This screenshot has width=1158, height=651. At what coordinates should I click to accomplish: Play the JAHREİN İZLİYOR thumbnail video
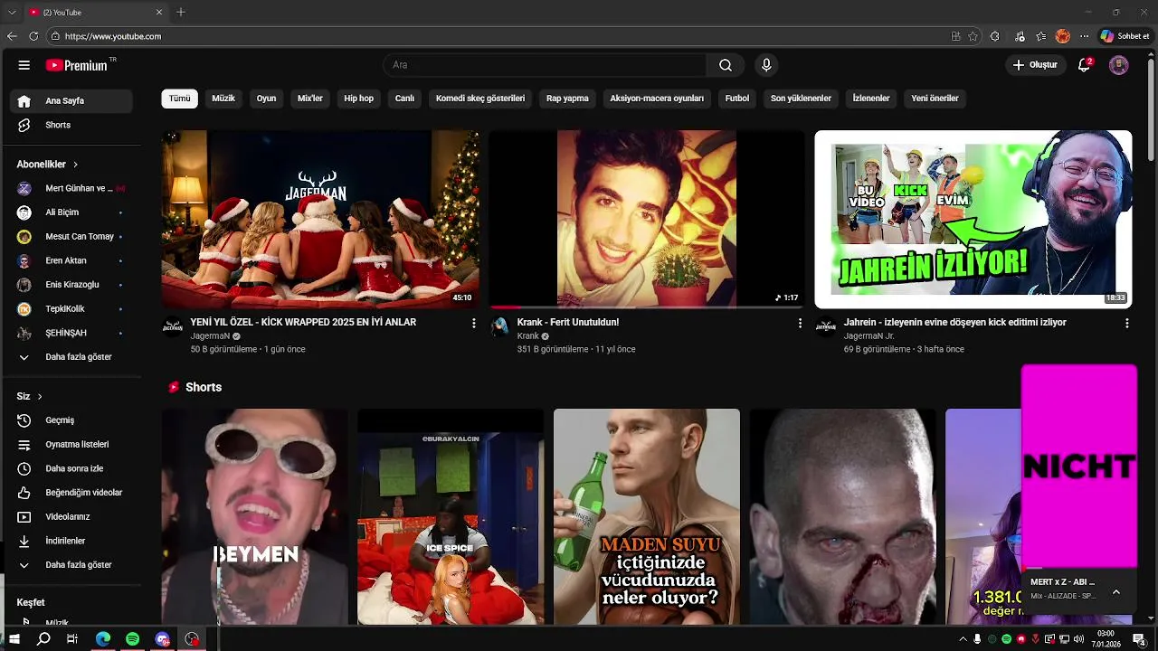973,220
